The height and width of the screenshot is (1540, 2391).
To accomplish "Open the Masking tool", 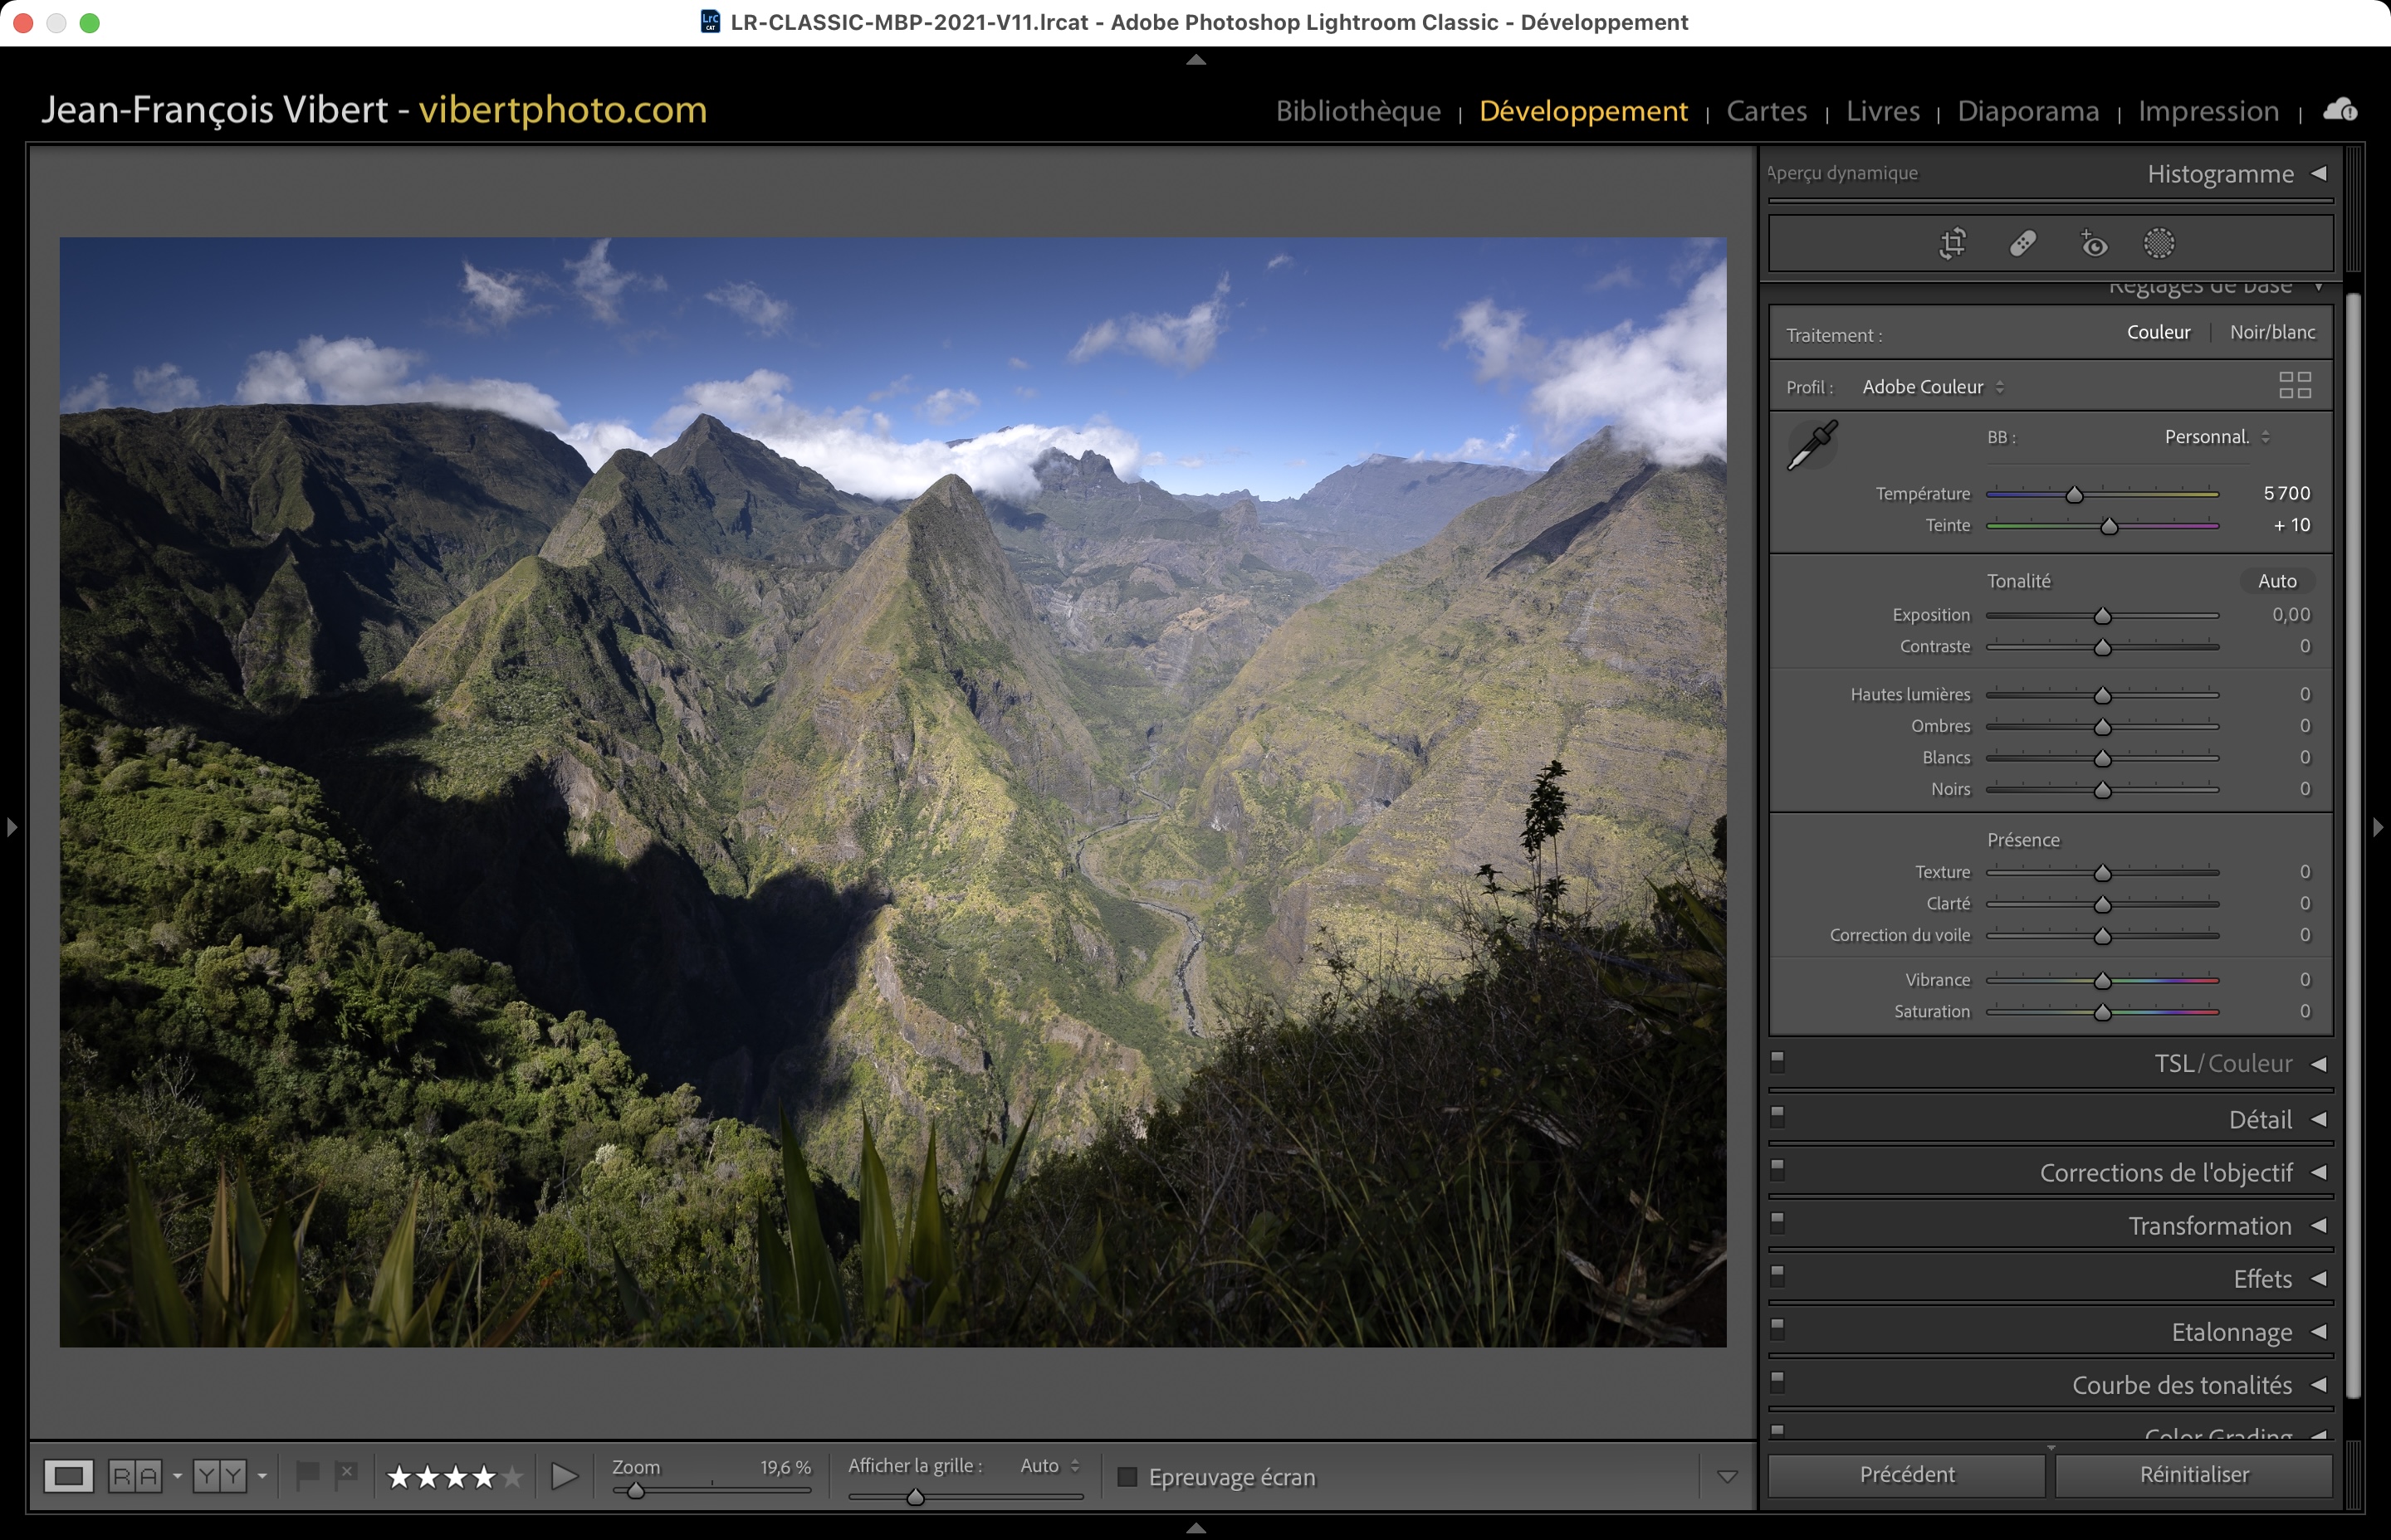I will (x=2159, y=243).
